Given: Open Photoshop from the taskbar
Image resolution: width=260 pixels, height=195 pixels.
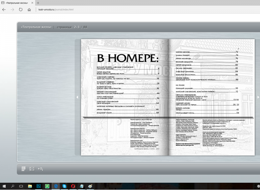Looking at the screenshot, I should tap(39, 186).
